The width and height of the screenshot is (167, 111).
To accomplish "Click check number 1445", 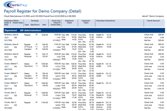I will point(59,47).
